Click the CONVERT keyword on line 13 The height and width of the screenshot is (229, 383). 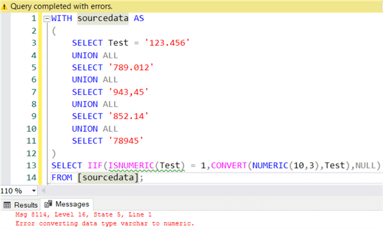point(229,166)
